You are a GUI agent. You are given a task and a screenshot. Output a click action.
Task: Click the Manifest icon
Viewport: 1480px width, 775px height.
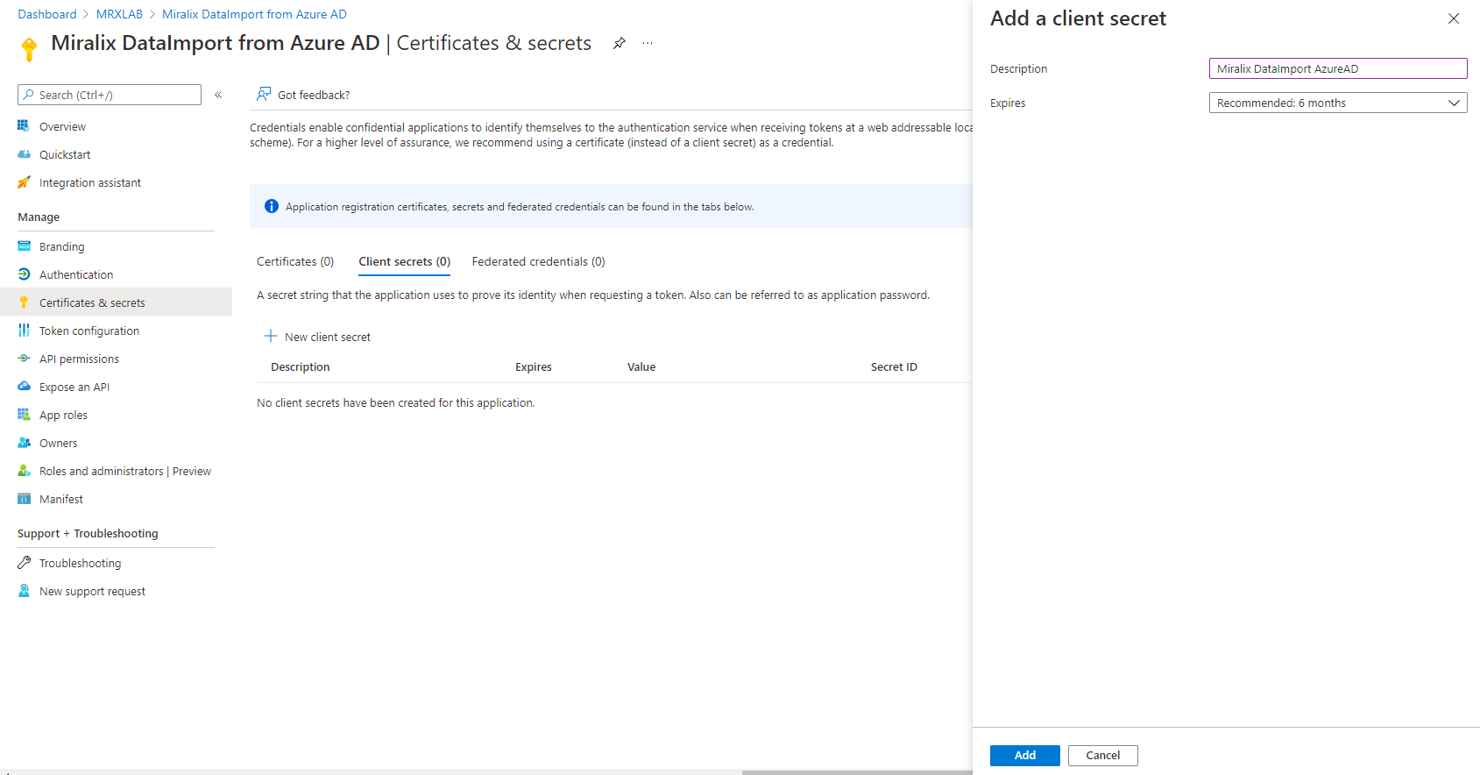coord(24,499)
